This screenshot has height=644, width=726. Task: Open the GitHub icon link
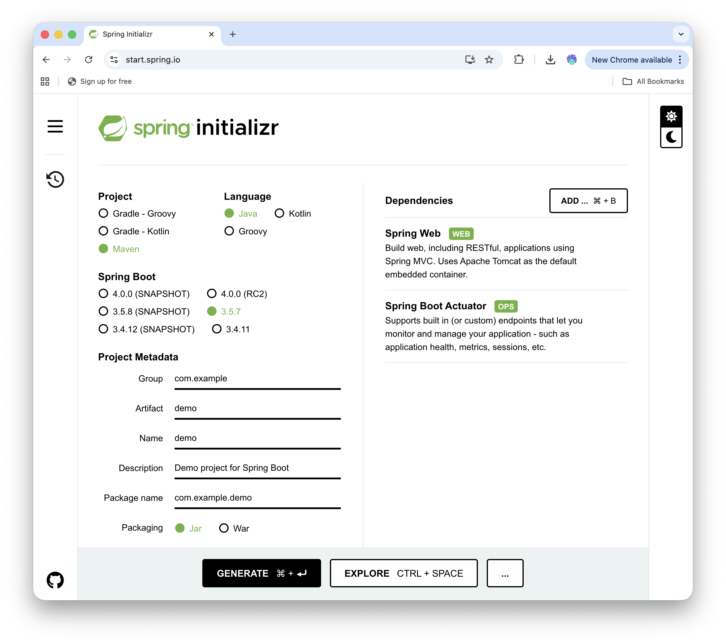click(x=55, y=580)
